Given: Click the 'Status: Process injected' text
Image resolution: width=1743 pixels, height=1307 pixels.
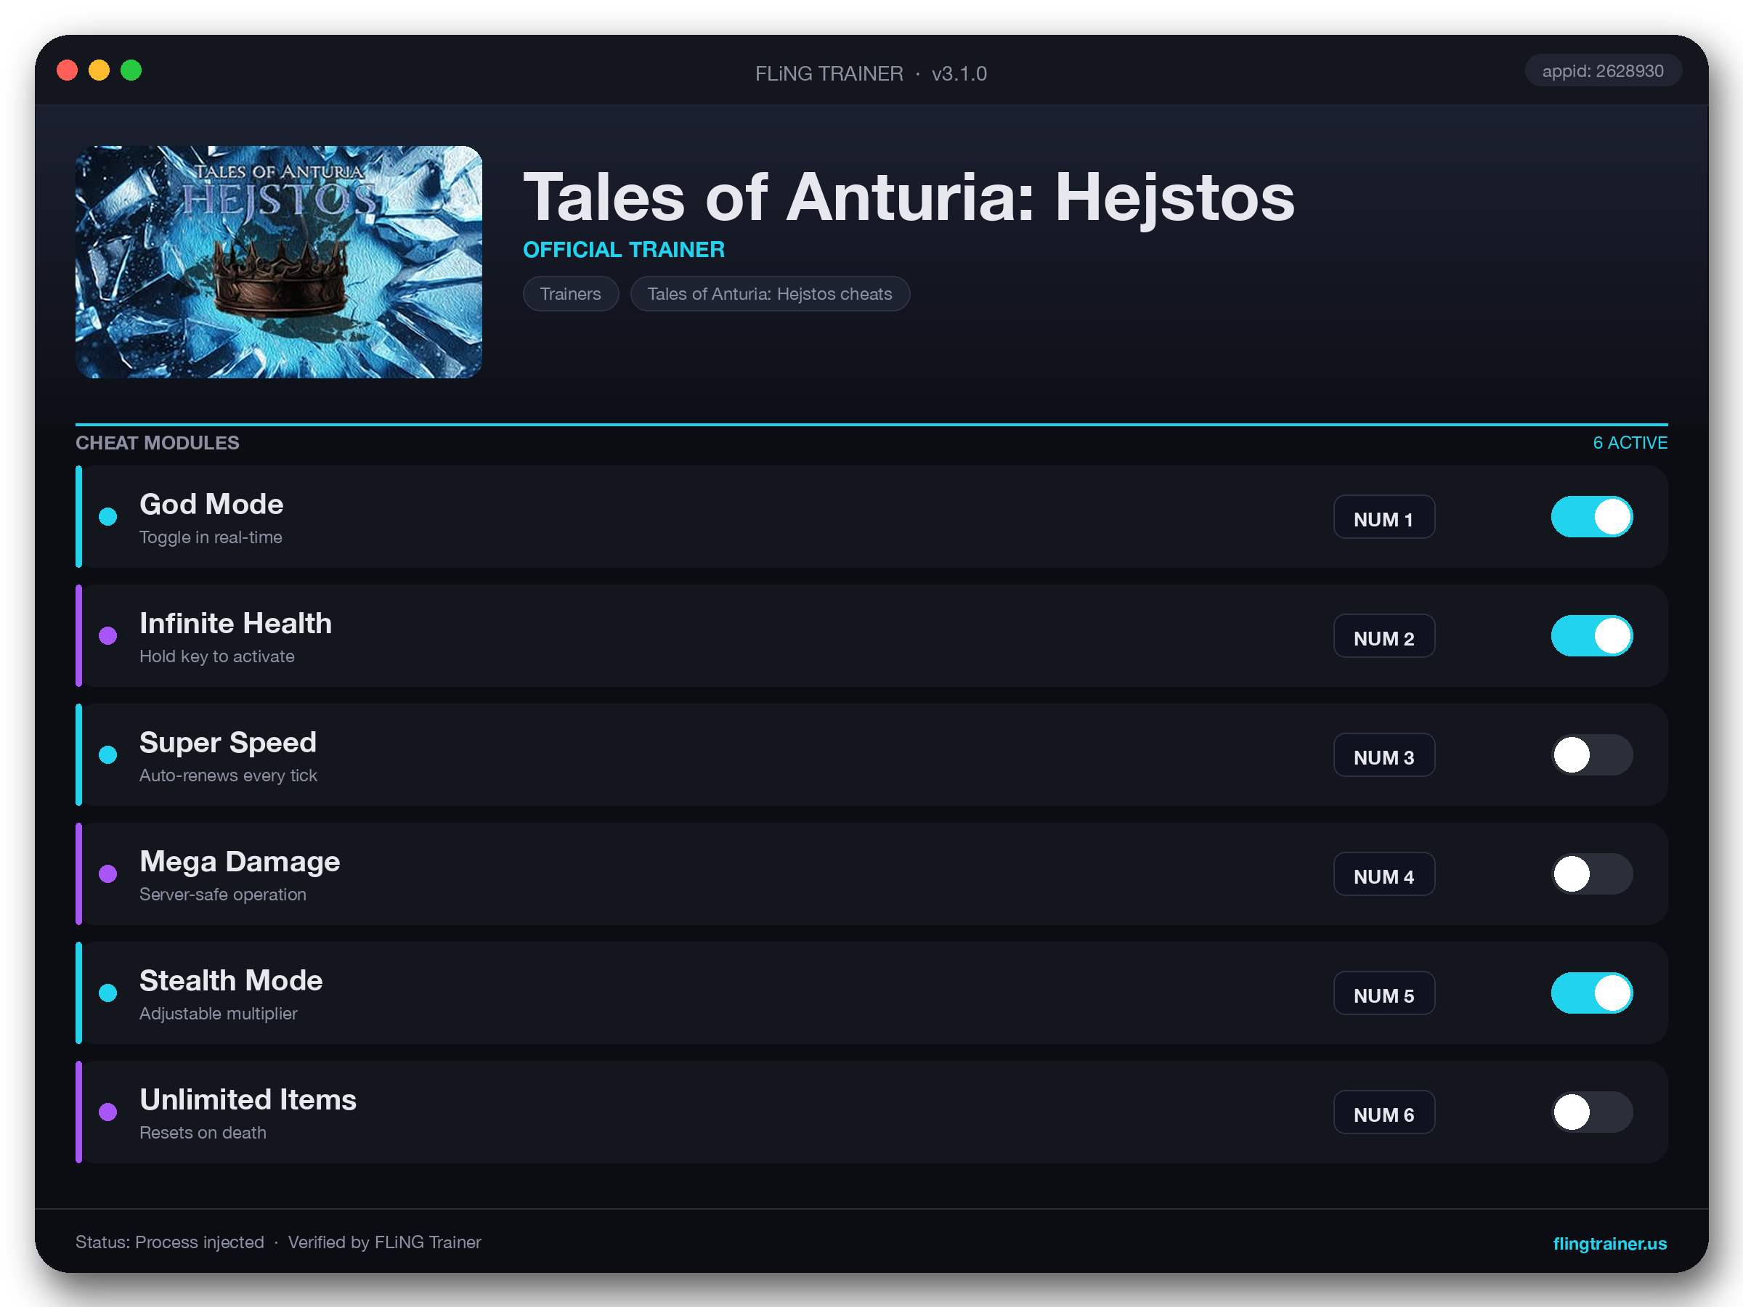Looking at the screenshot, I should tap(169, 1242).
